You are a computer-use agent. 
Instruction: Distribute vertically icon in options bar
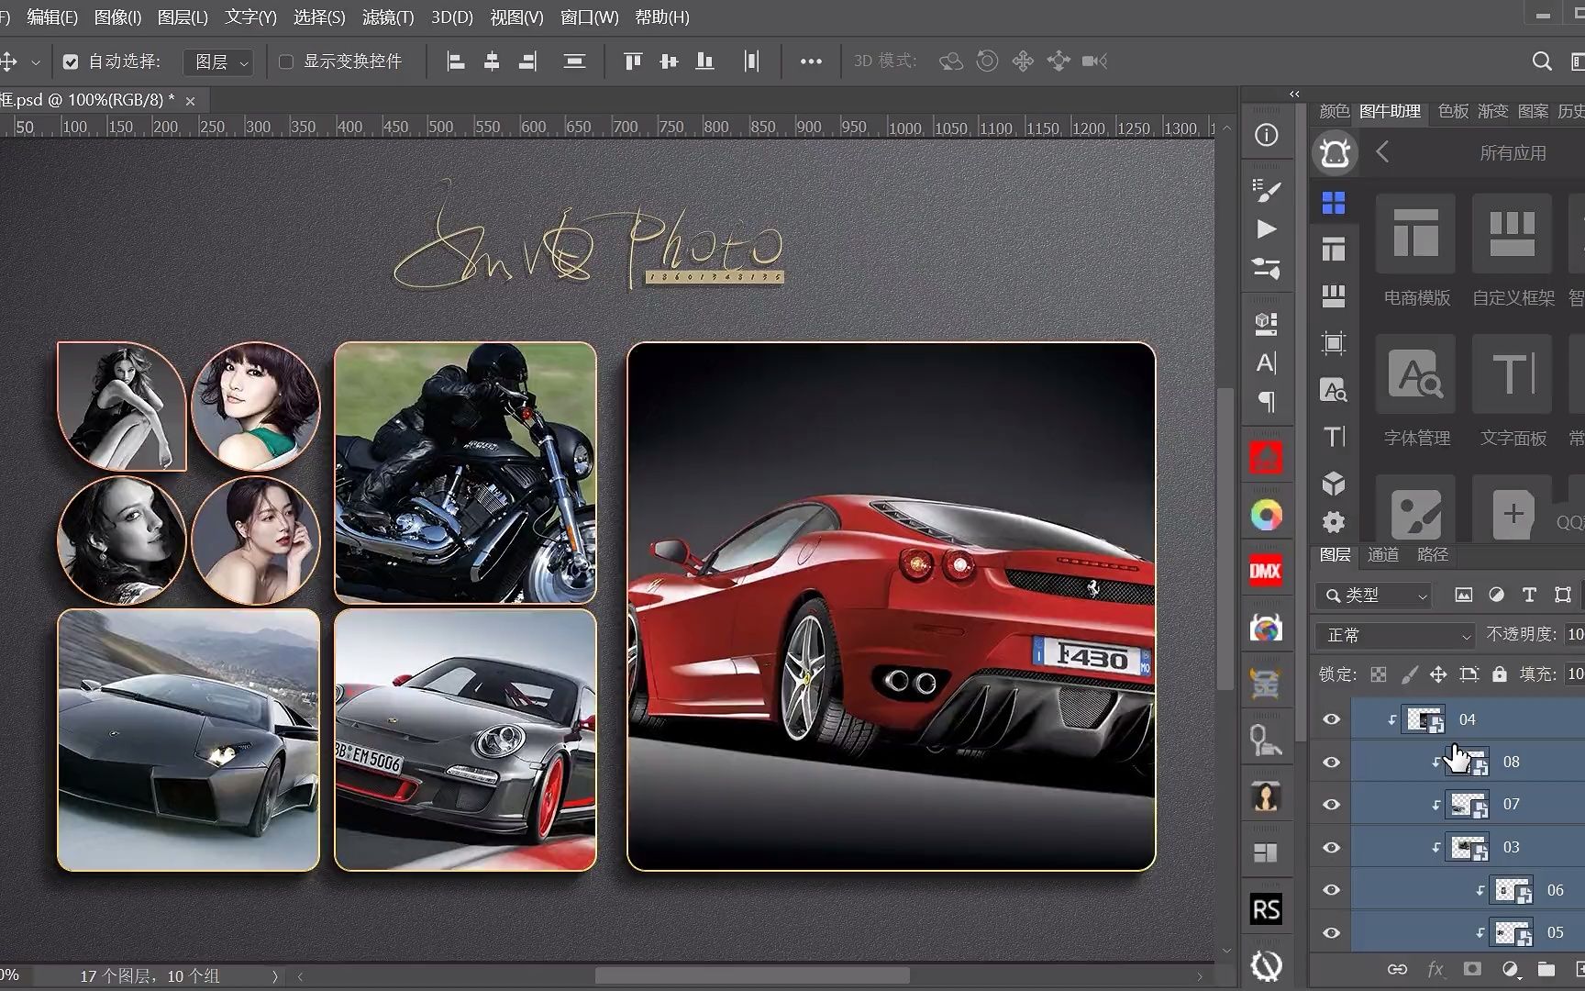pos(574,61)
